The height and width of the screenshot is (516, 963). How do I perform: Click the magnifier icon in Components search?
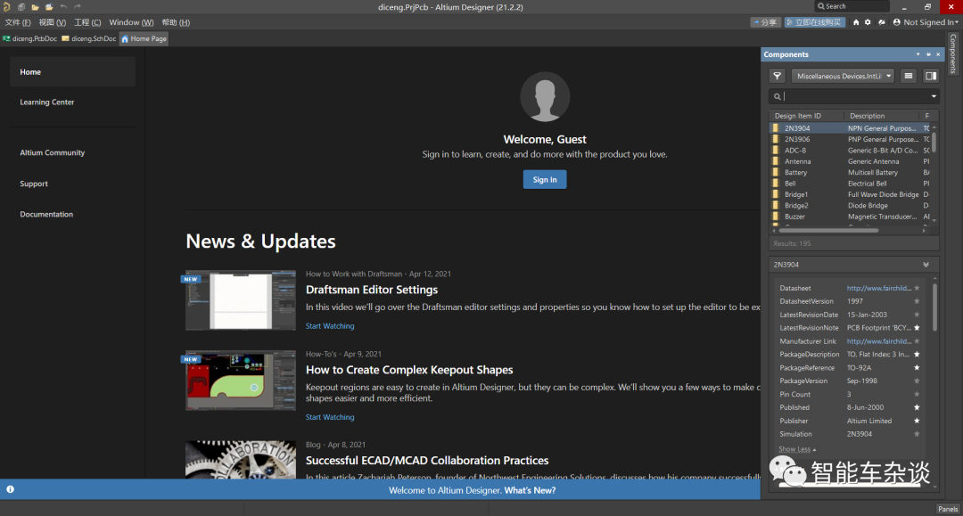point(777,96)
